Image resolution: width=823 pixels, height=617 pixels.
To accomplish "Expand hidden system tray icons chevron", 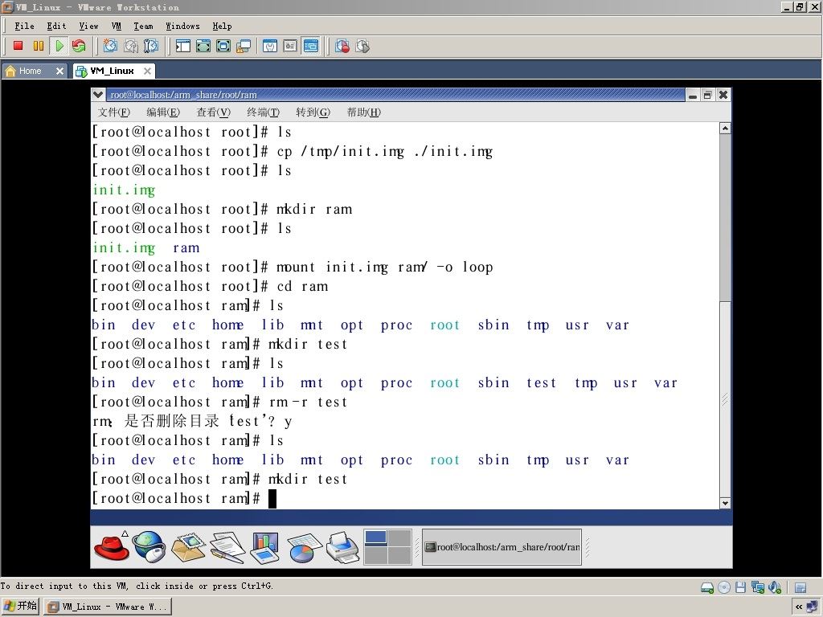I will coord(798,607).
